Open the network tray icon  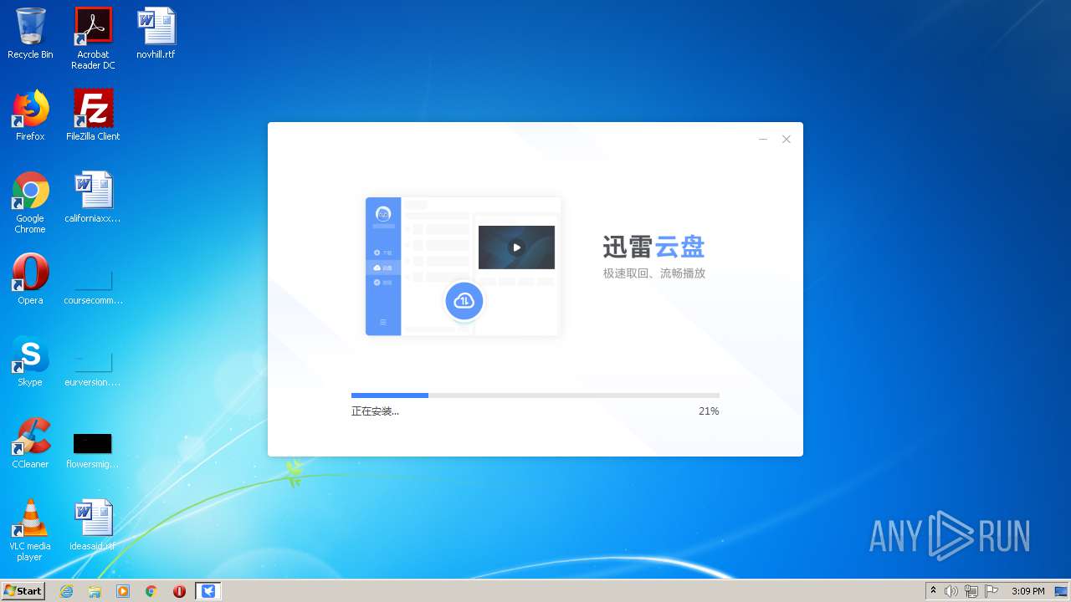[971, 591]
